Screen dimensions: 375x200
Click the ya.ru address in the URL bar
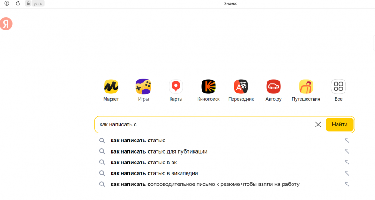point(38,3)
